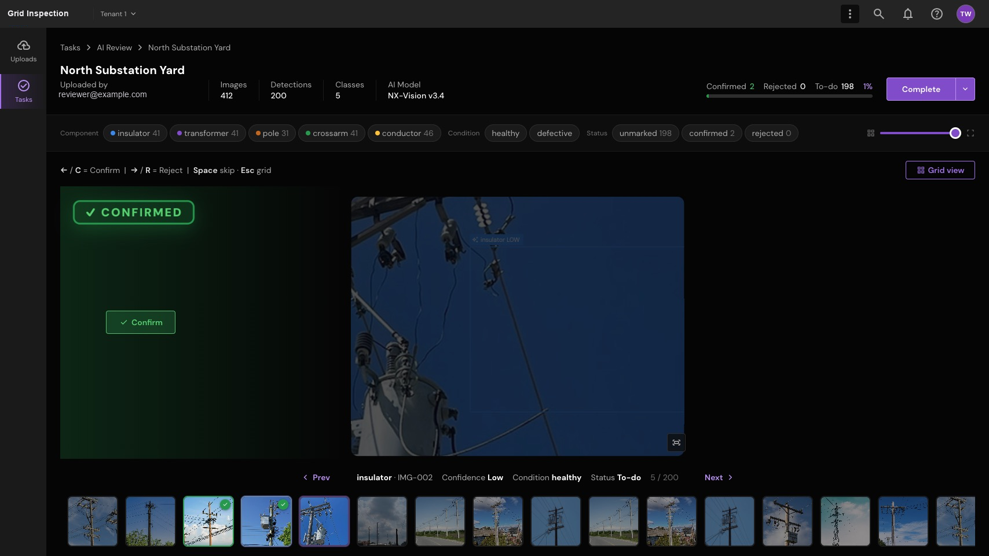Filter by rejected status
The height and width of the screenshot is (556, 989).
771,133
